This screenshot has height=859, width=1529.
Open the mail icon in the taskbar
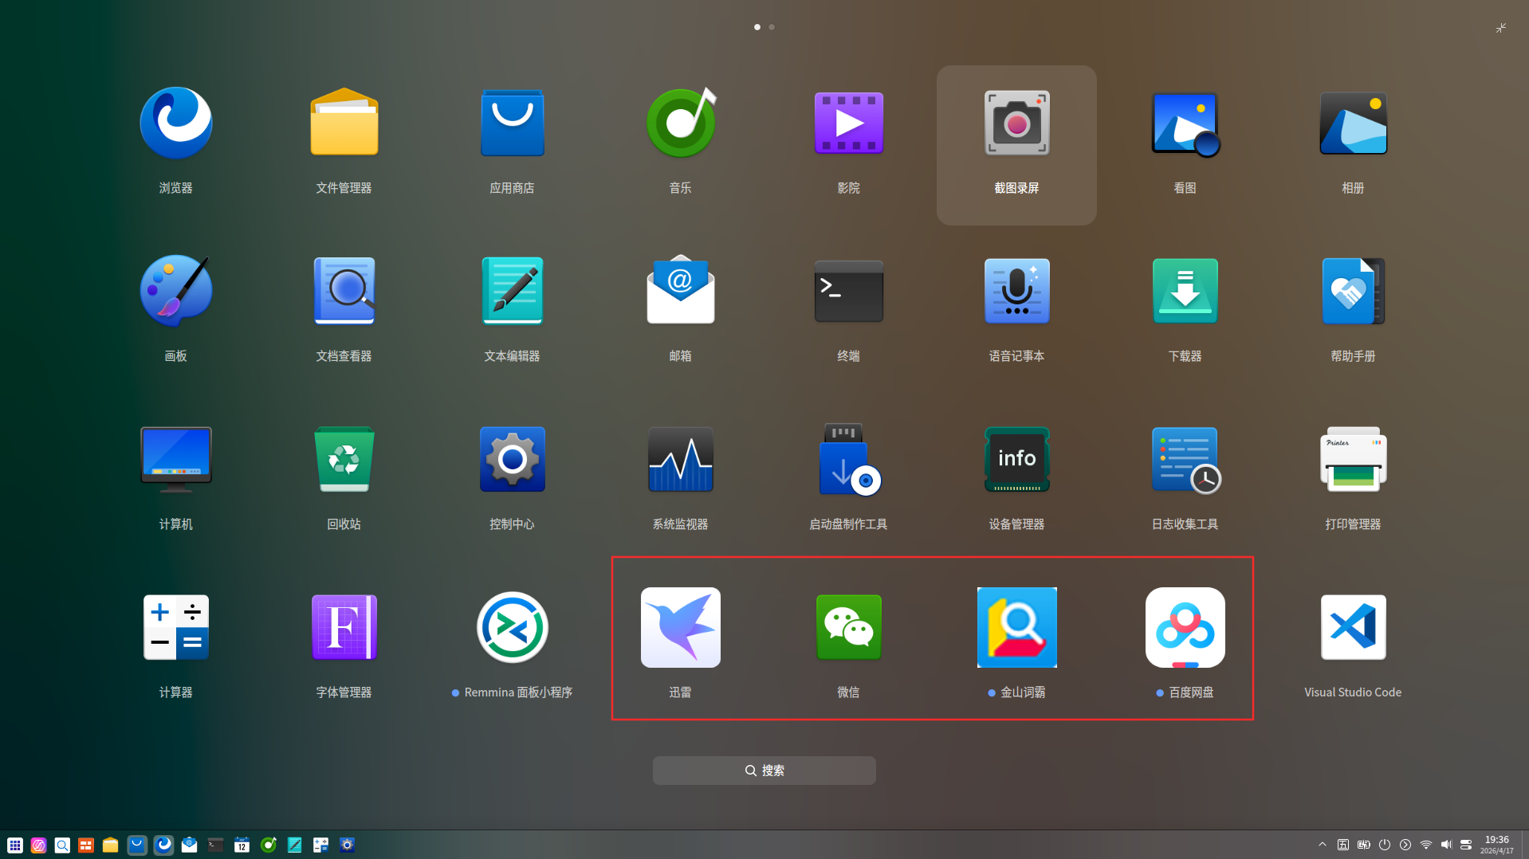(x=190, y=845)
